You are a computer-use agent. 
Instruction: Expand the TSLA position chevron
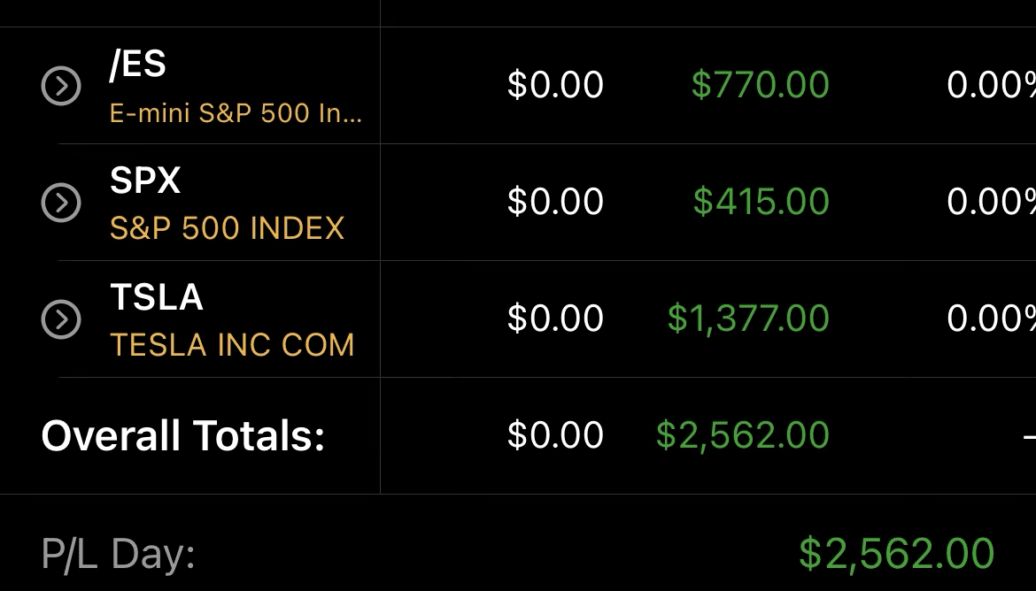pyautogui.click(x=61, y=319)
